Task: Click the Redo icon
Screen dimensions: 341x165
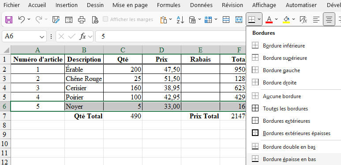Action: pos(39,19)
